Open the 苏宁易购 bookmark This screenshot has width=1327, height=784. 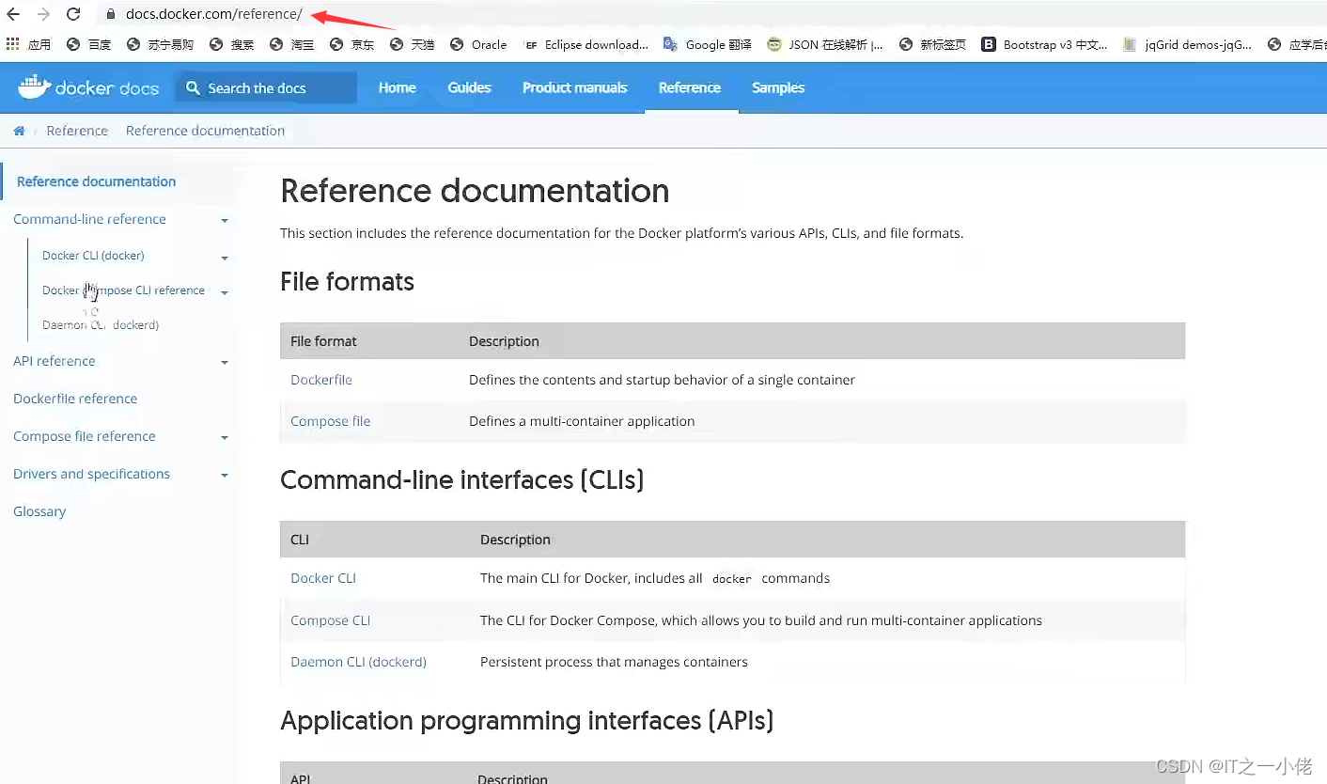point(160,44)
